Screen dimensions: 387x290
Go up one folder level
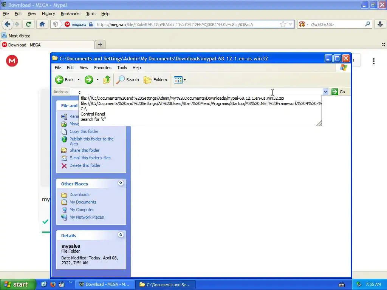[x=107, y=80]
